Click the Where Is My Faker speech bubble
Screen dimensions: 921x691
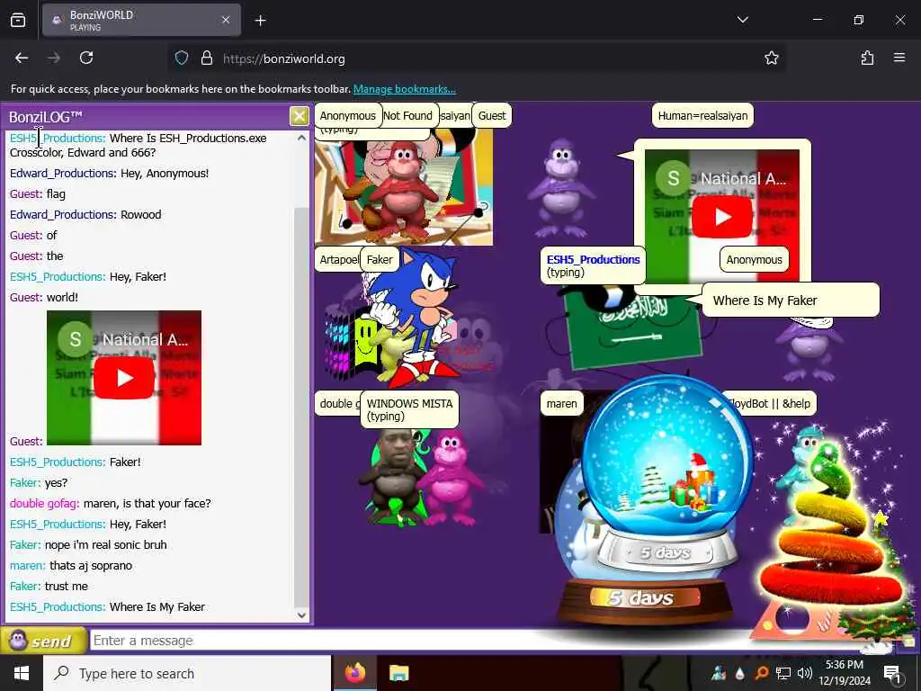pos(791,301)
